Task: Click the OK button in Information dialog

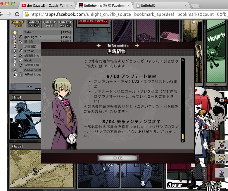Action: (118, 158)
